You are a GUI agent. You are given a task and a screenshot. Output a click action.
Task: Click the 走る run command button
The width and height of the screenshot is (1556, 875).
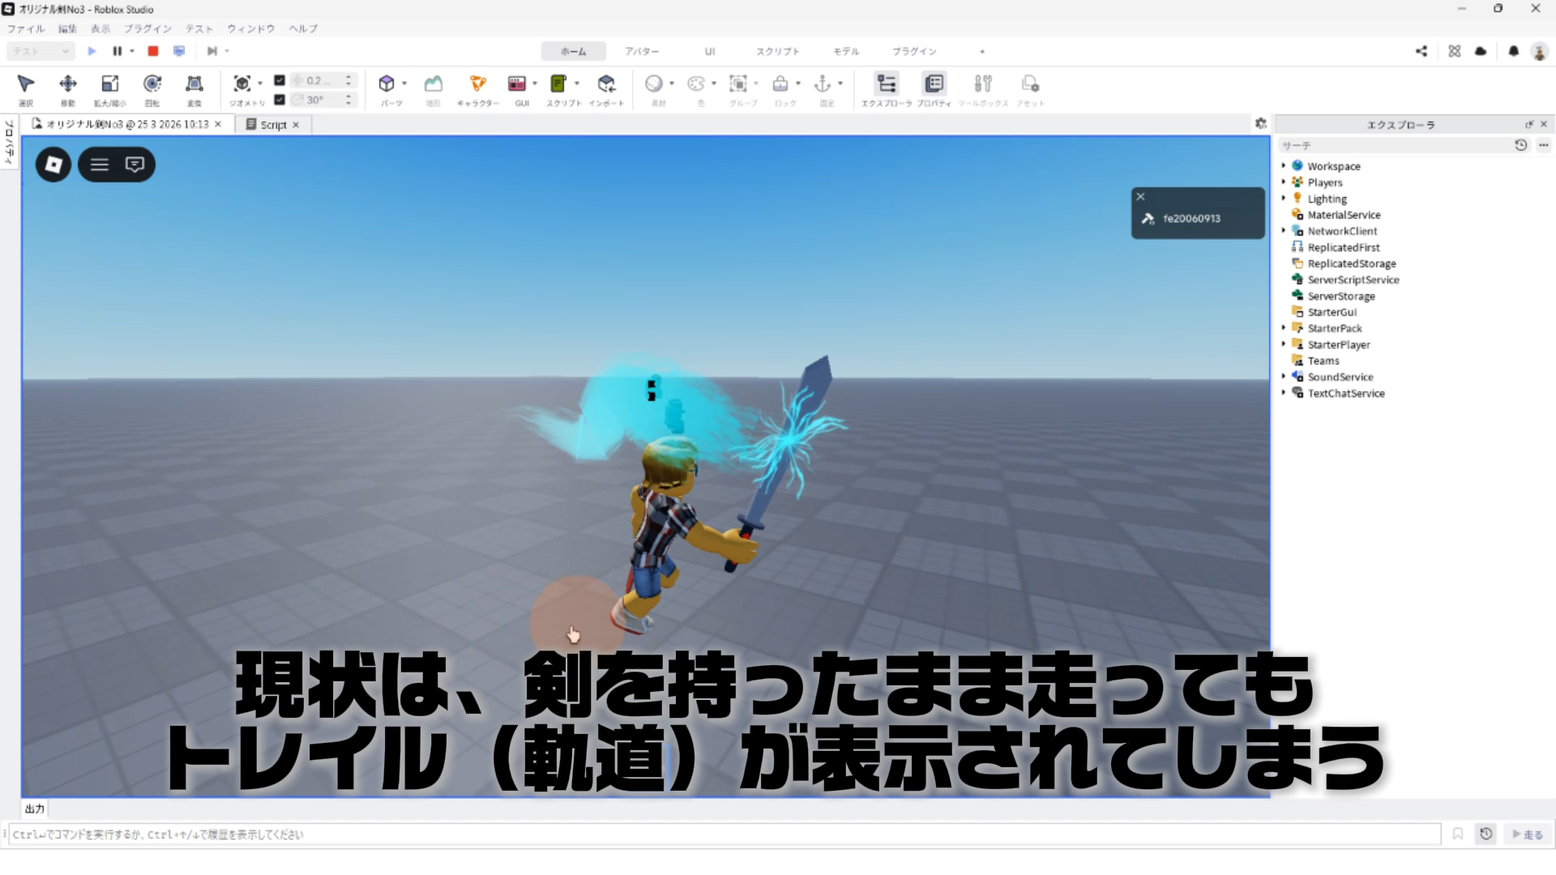click(x=1528, y=834)
